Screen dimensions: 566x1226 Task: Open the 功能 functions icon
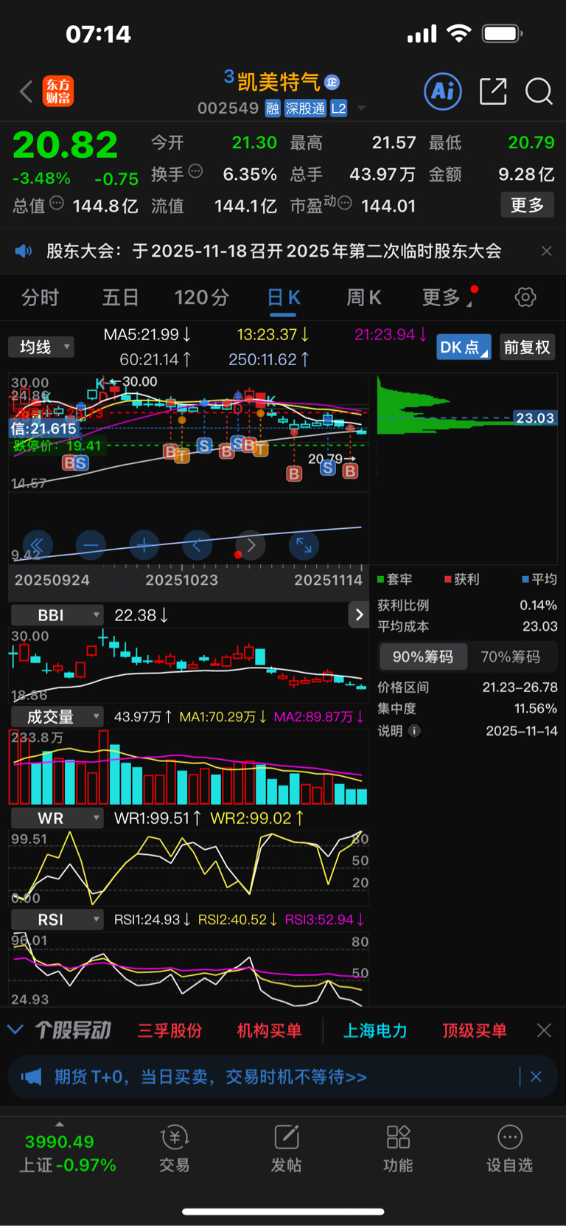pyautogui.click(x=398, y=1149)
